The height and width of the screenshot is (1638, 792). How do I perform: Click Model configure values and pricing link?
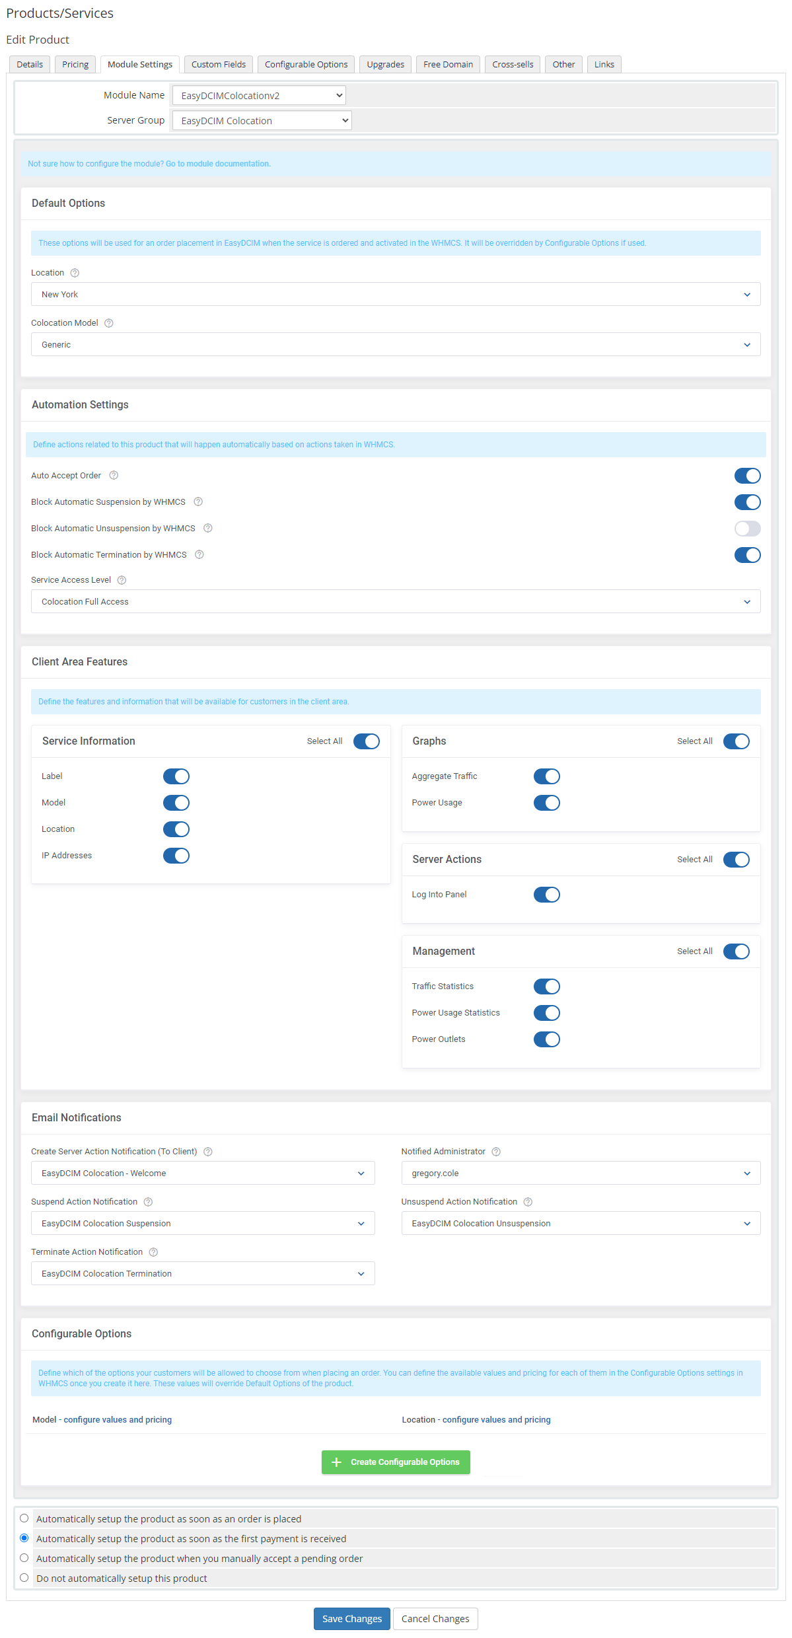[x=118, y=1420]
